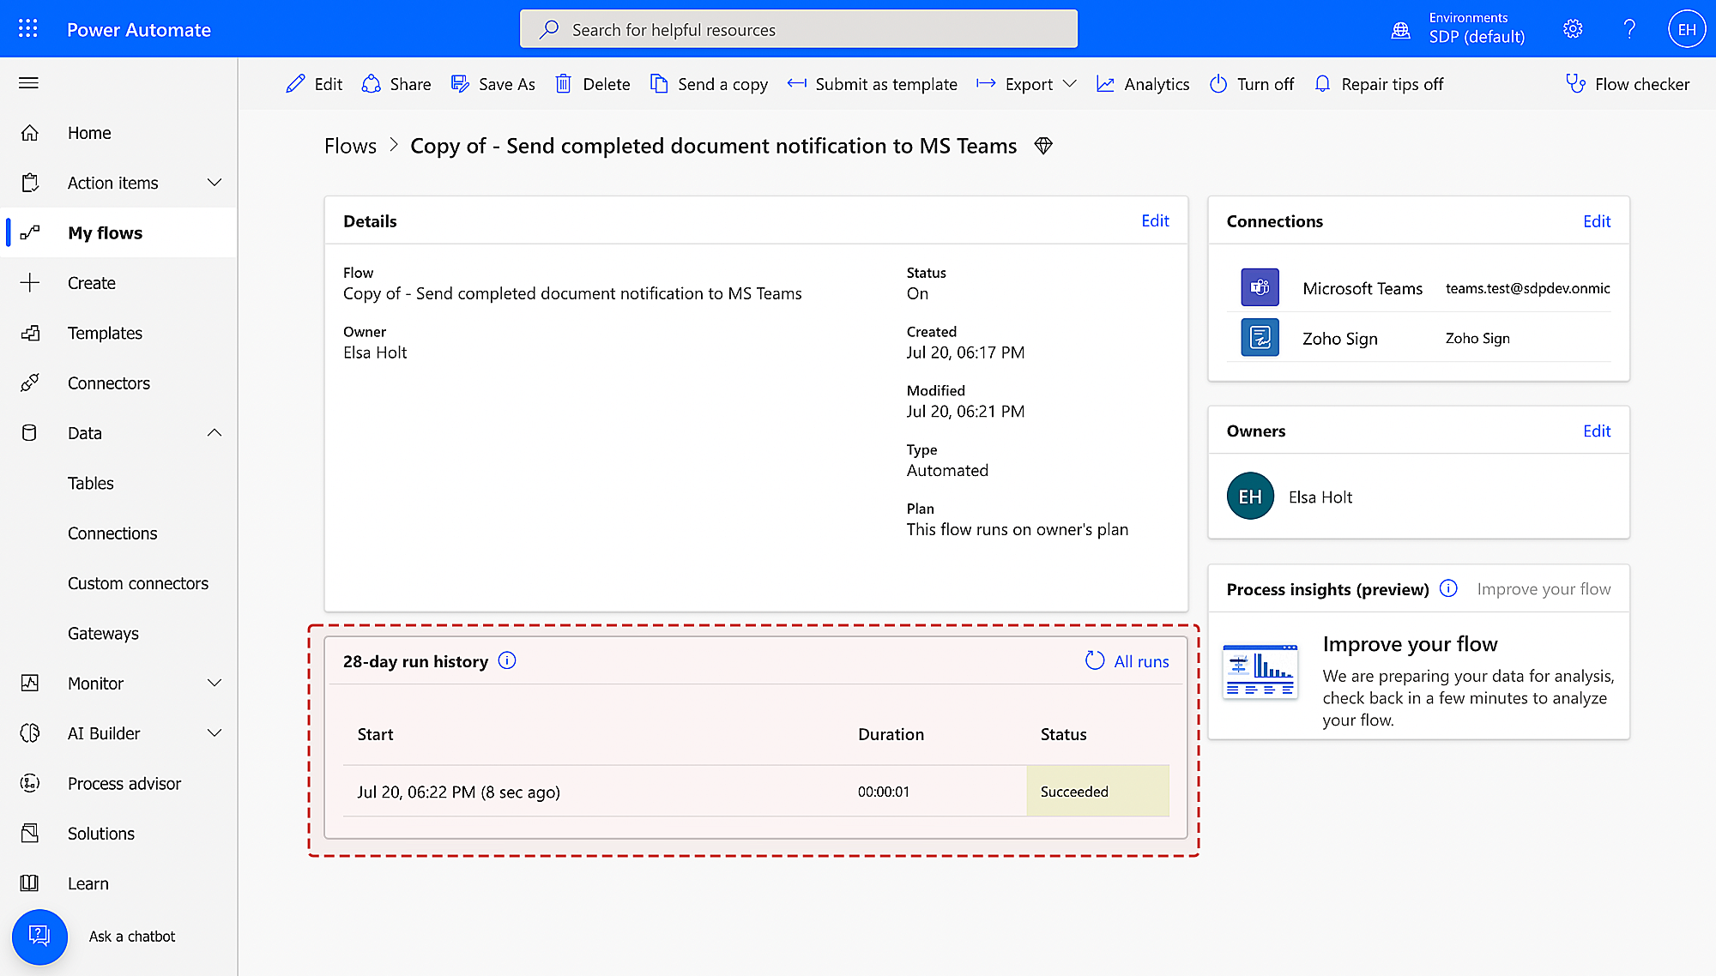Launch the Flow checker

pyautogui.click(x=1628, y=84)
